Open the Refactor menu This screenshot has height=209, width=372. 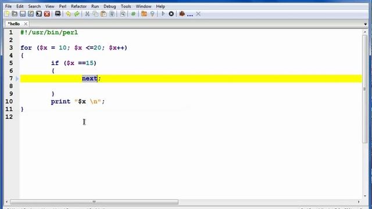click(79, 6)
